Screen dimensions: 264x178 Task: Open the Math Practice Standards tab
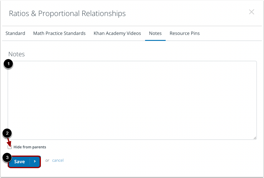59,33
